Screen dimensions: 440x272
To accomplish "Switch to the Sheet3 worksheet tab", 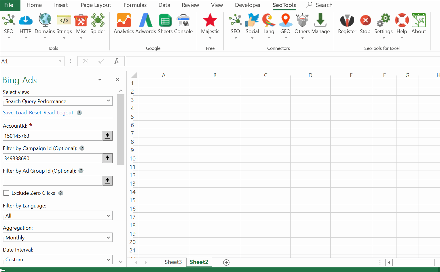I will (x=173, y=262).
